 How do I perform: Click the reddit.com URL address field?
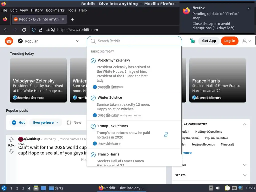(77, 30)
